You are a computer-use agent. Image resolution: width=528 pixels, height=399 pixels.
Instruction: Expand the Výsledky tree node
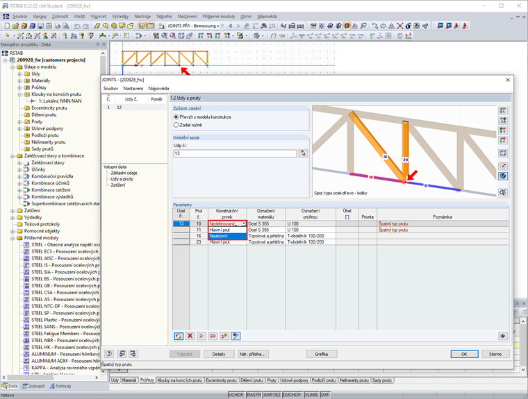13,218
